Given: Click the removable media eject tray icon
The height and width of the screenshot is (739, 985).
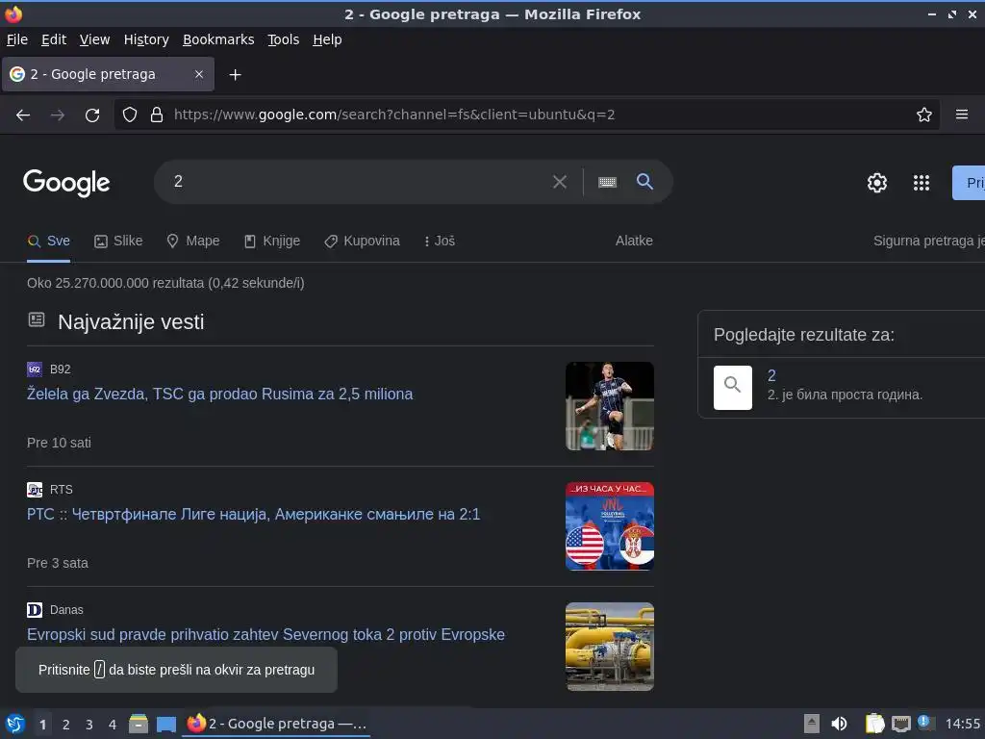Looking at the screenshot, I should click(812, 724).
